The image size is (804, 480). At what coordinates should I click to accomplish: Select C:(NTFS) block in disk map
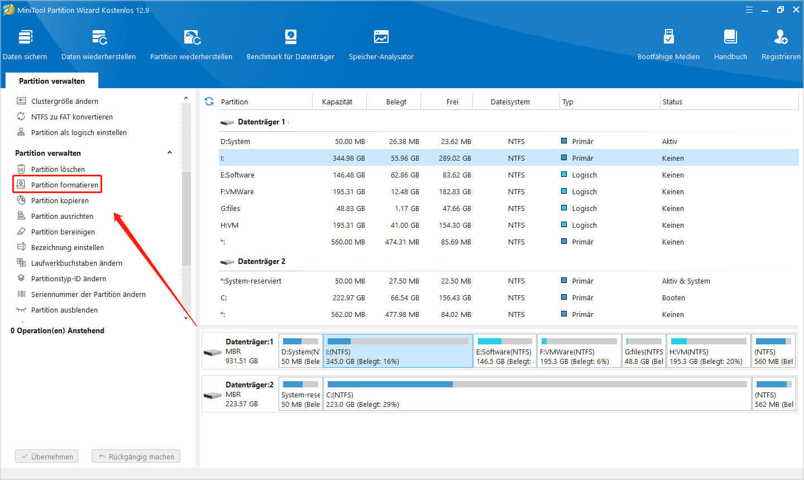click(537, 393)
